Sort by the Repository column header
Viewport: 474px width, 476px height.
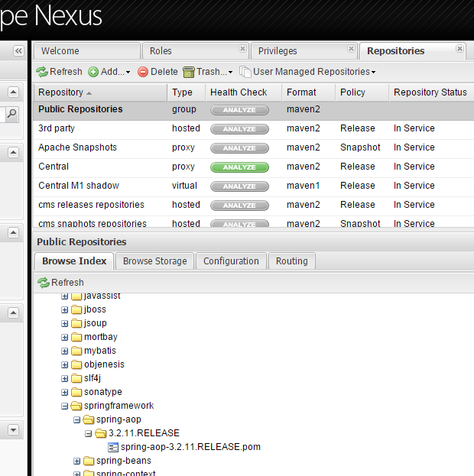[x=100, y=92]
